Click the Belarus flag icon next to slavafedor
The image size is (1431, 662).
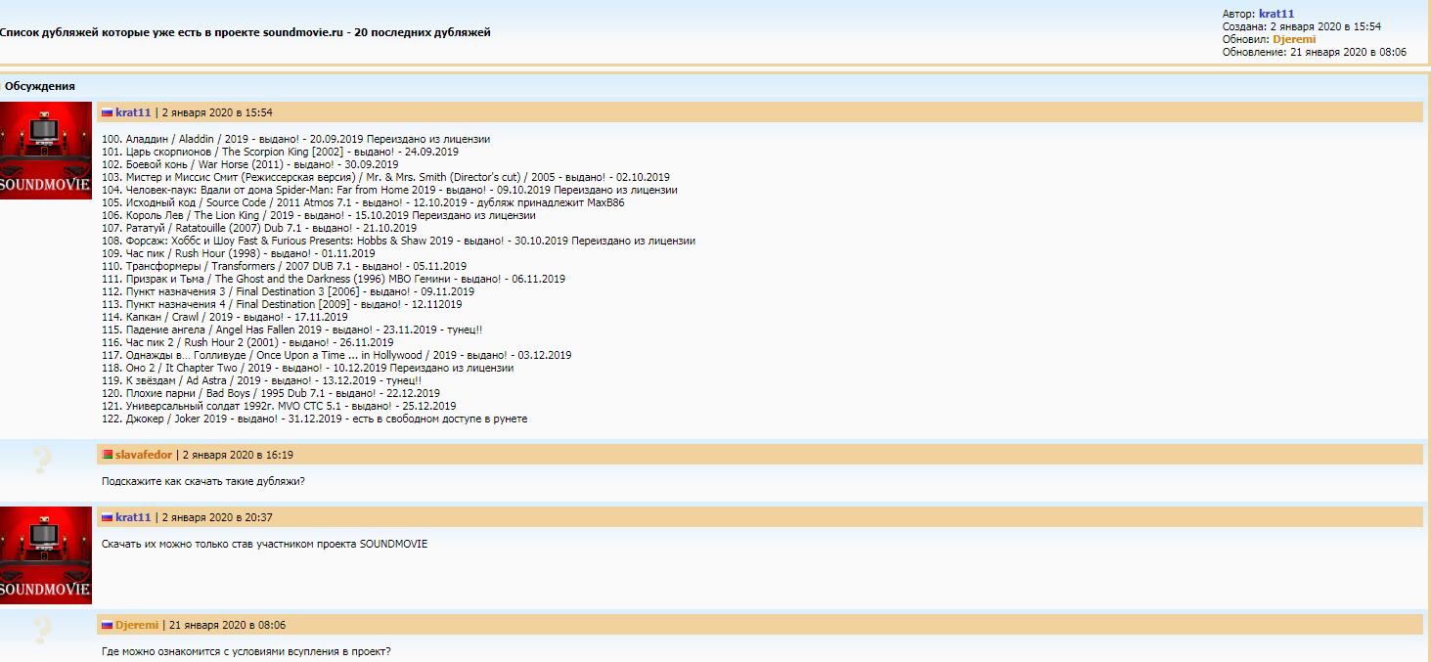pyautogui.click(x=108, y=455)
